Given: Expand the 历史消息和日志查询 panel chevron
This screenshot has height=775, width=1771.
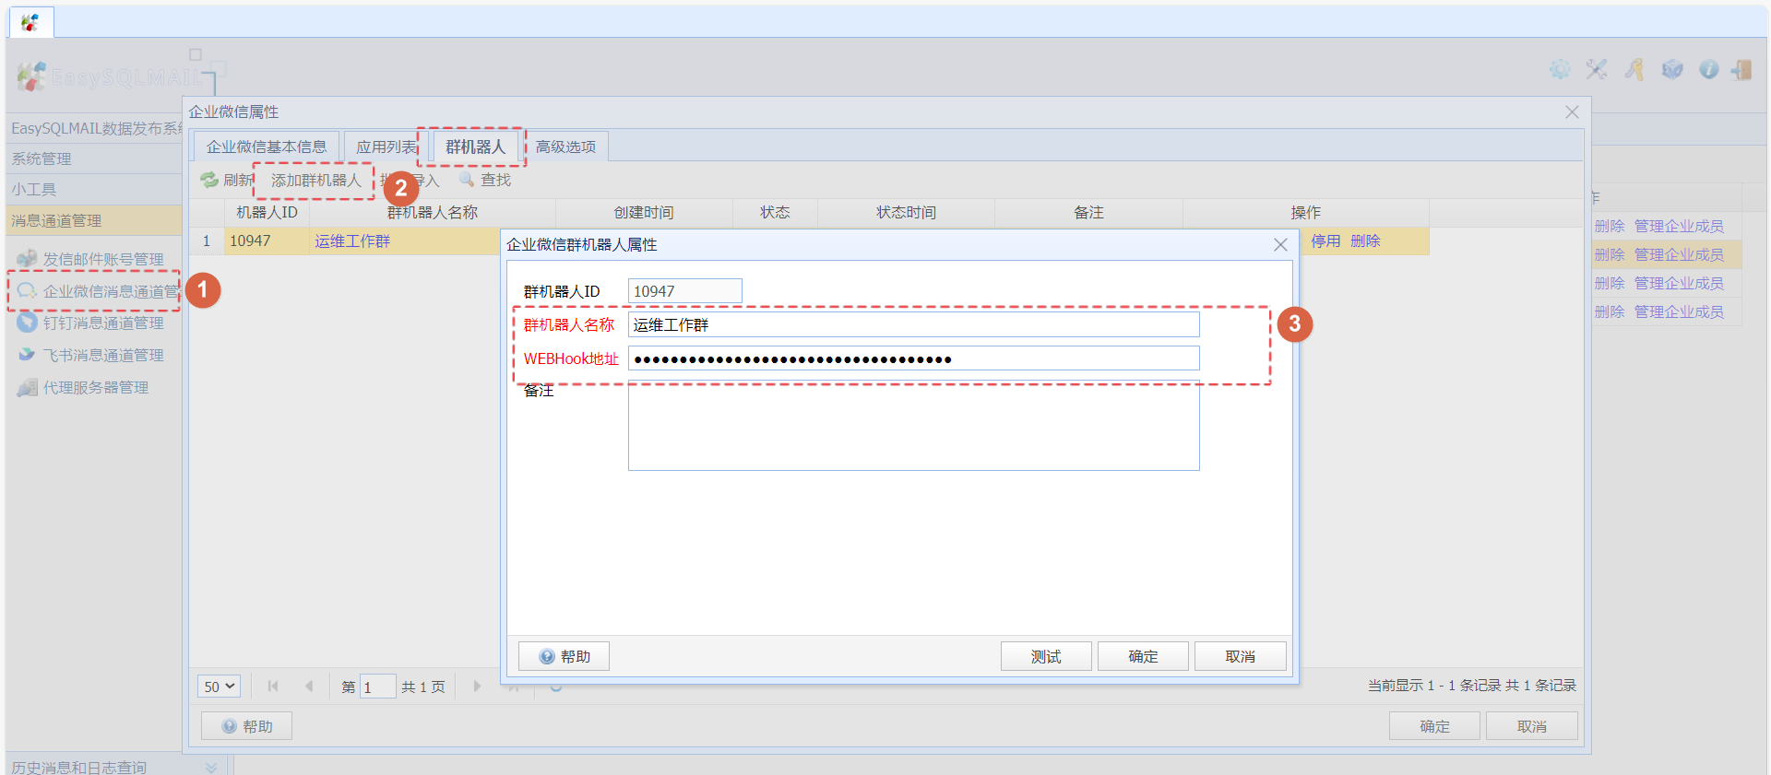Looking at the screenshot, I should click(x=211, y=767).
